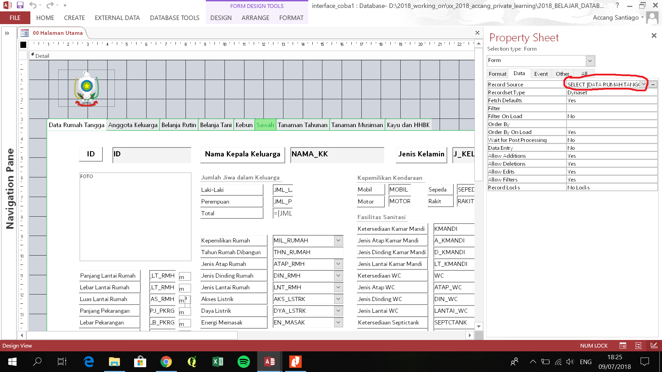
Task: Open the Form object selector dropdown
Action: [x=590, y=61]
